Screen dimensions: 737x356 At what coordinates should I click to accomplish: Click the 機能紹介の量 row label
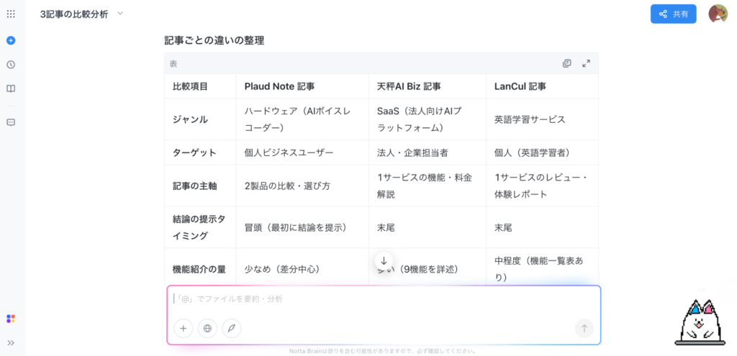(199, 269)
